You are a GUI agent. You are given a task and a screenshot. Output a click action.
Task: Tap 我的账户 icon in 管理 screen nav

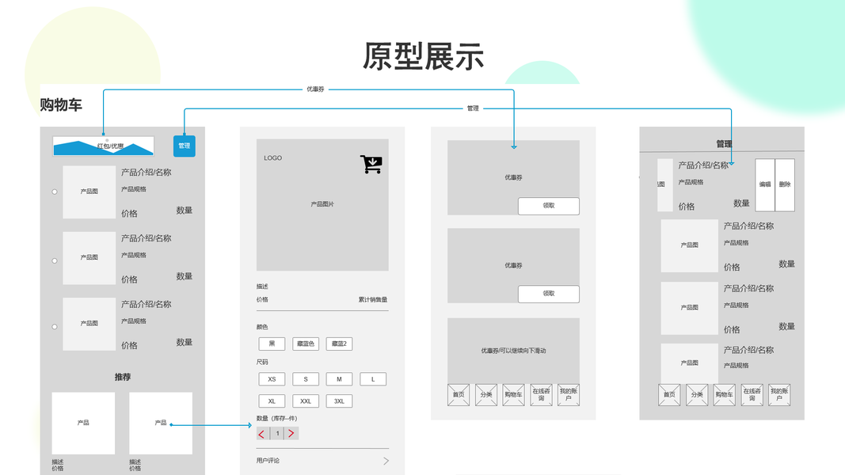click(779, 395)
